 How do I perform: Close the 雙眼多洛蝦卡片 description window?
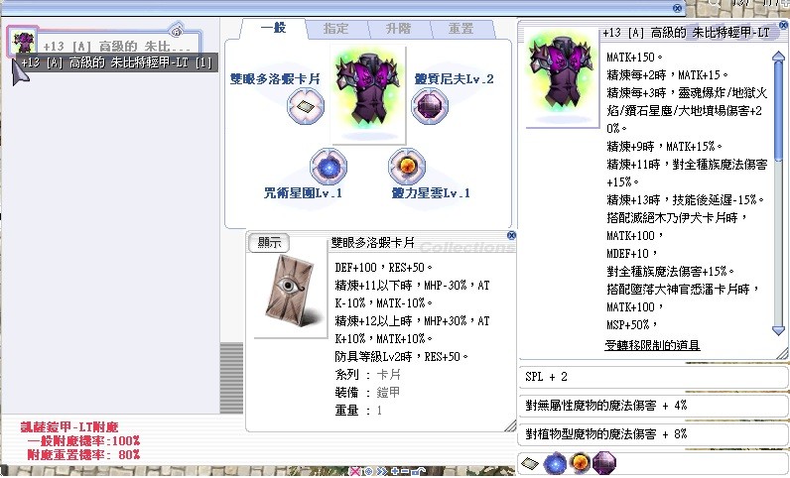coord(511,236)
